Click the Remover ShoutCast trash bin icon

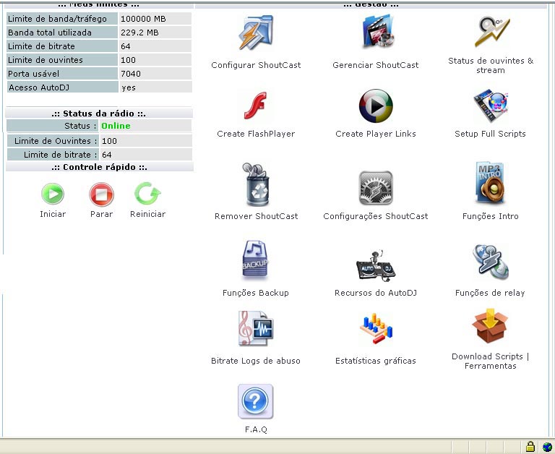(256, 184)
